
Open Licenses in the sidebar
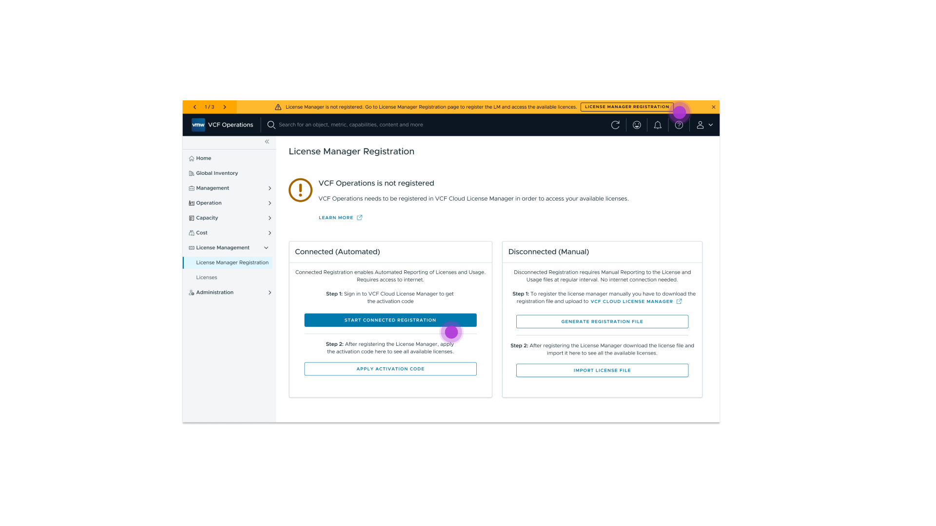pos(207,278)
